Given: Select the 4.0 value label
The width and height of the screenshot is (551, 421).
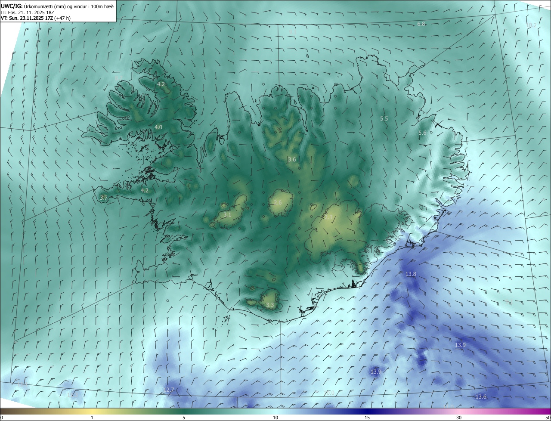Looking at the screenshot, I should [158, 127].
